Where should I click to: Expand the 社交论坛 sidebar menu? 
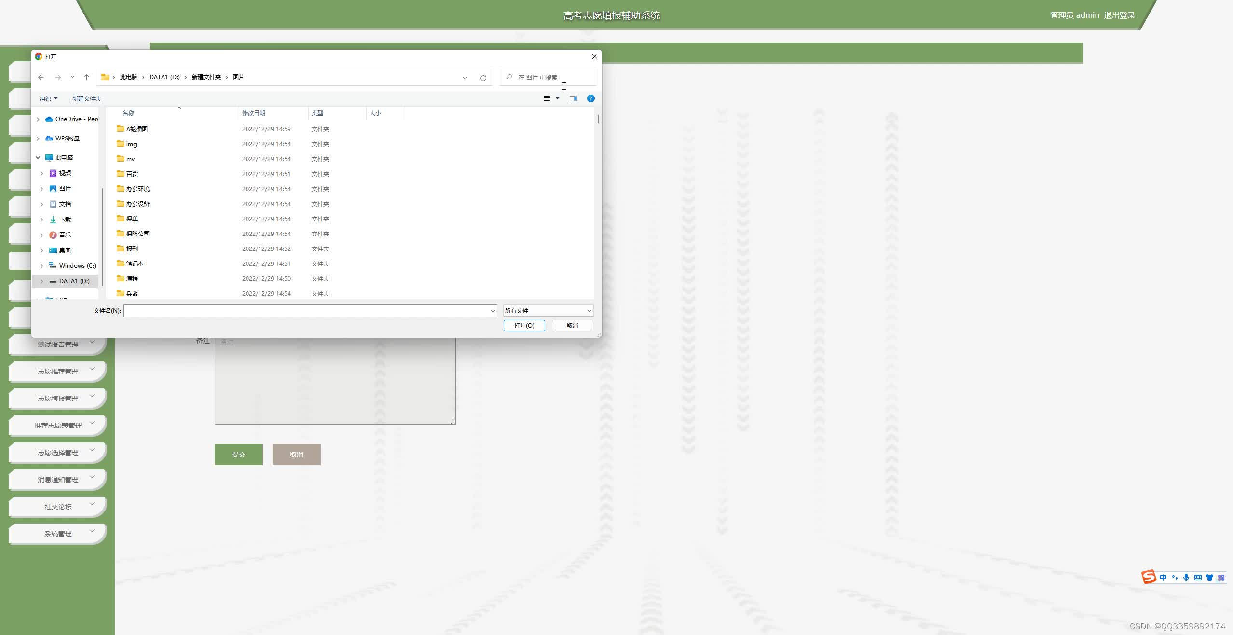(58, 507)
